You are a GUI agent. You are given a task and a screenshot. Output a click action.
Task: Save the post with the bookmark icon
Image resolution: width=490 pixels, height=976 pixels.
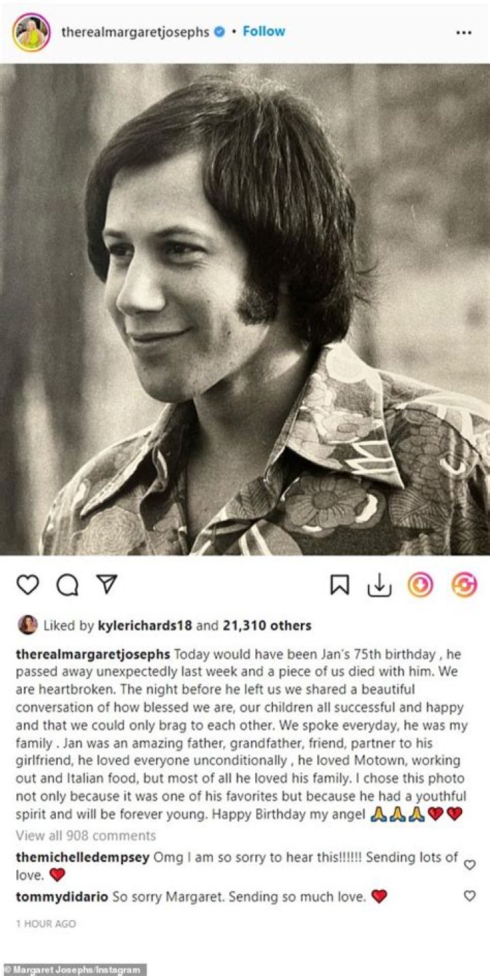(x=340, y=585)
